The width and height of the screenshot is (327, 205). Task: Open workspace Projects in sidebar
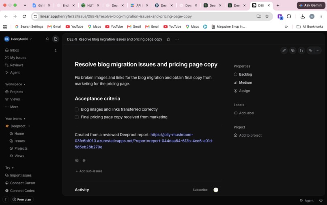31,92
